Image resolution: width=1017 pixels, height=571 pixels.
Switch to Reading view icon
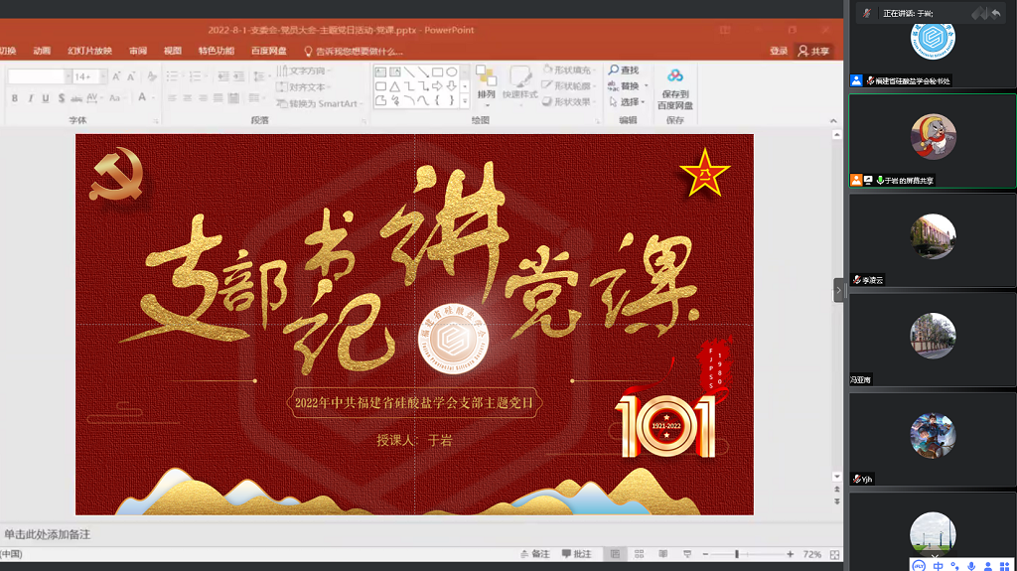662,554
